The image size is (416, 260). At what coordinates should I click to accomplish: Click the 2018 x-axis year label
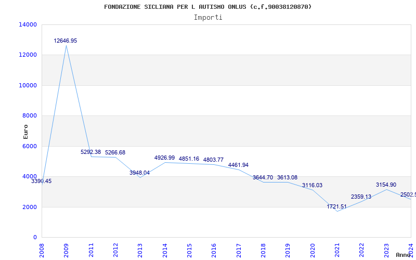click(263, 250)
